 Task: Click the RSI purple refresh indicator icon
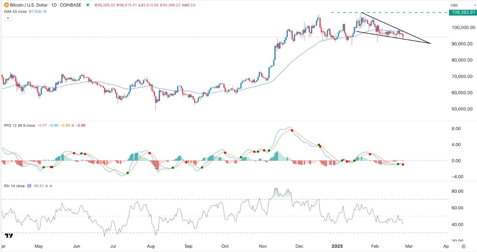29,186
